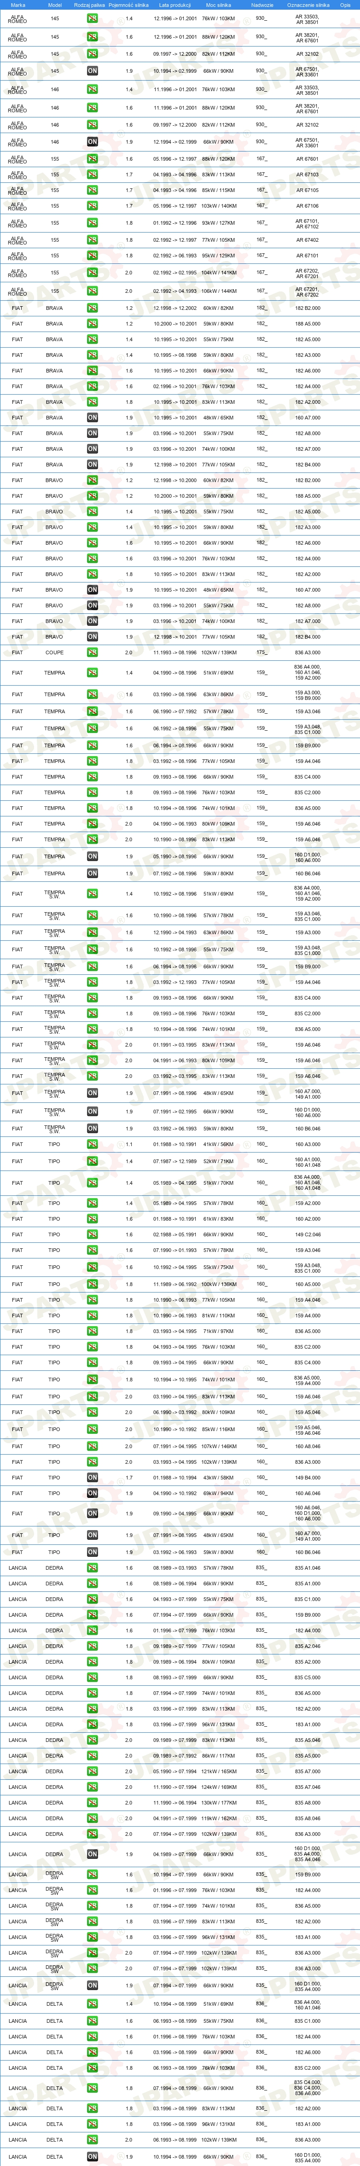The image size is (360, 2166).
Task: Click ON diesel icon in Fiat Bravo 182 A8.000 row
Action: pos(93,606)
